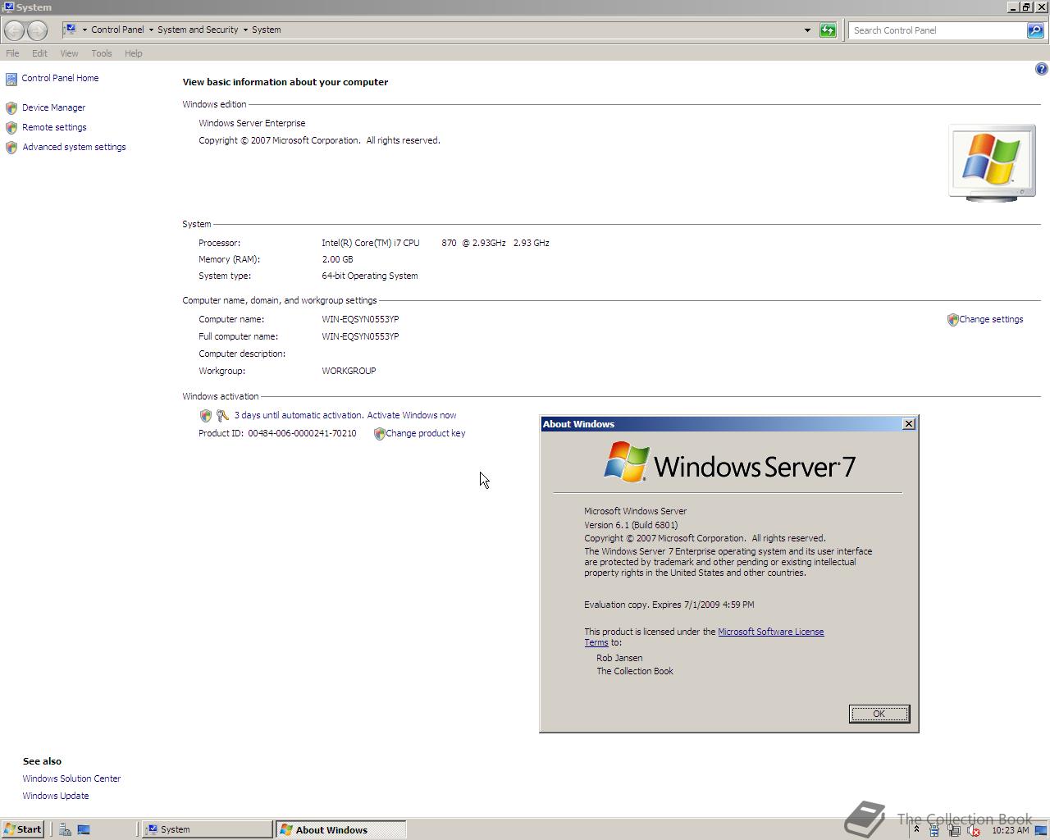Click the Forward navigation arrow button

(x=37, y=30)
